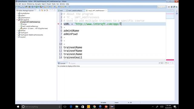Image resolution: width=194 pixels, height=109 pixels.
Task: Open the Source menu
Action: [x=24, y=4]
